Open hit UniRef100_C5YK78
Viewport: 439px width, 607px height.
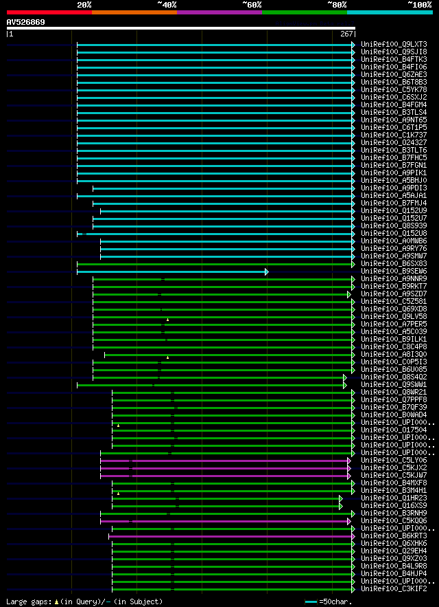[394, 90]
